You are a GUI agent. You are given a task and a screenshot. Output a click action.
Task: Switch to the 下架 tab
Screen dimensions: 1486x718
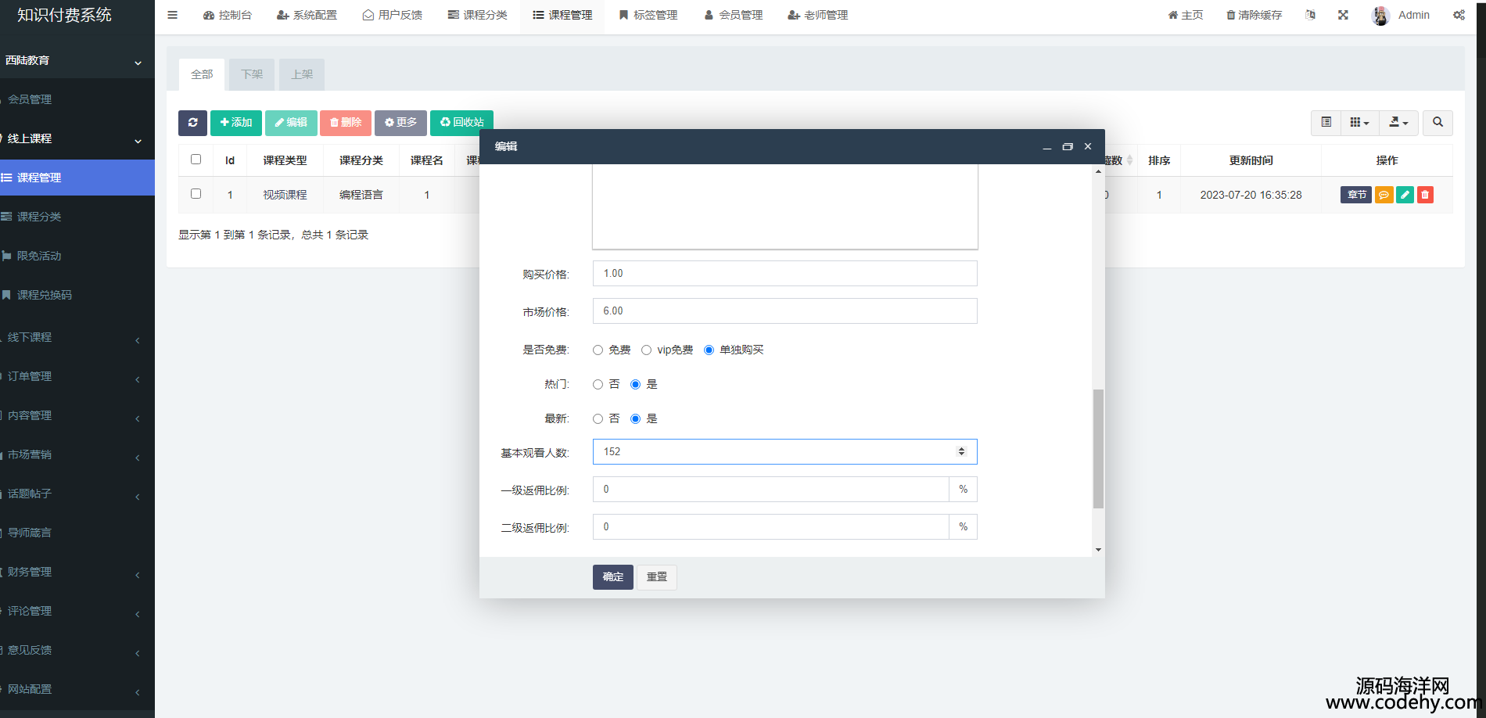(x=252, y=74)
